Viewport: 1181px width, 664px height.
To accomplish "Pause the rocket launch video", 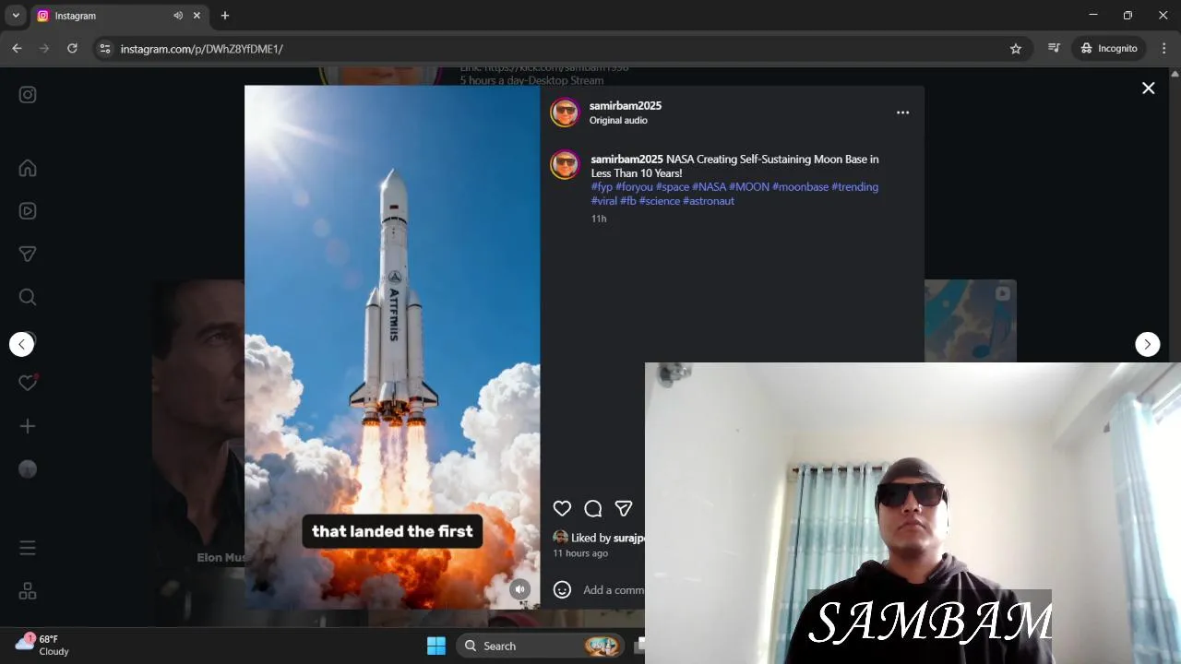I will click(x=392, y=347).
